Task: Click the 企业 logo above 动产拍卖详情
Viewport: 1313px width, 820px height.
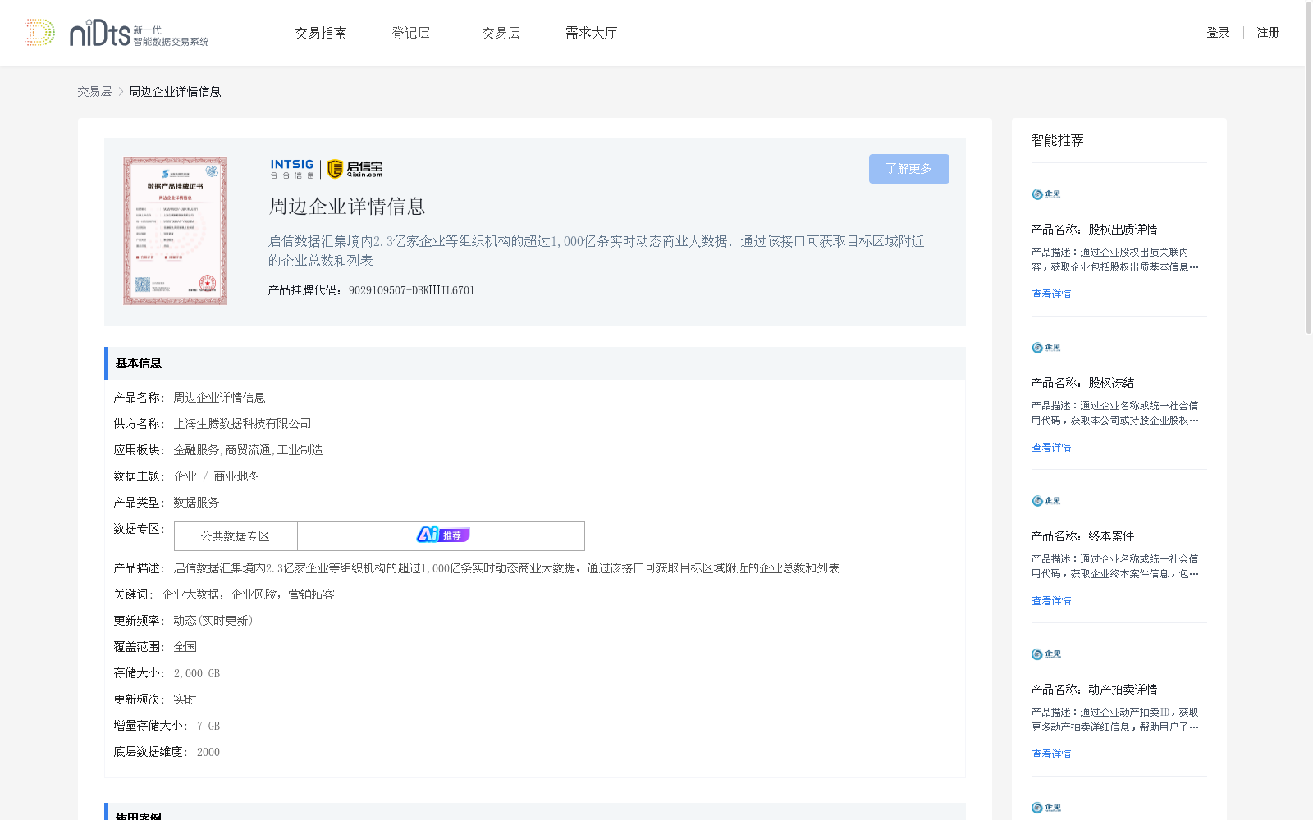Action: point(1046,654)
